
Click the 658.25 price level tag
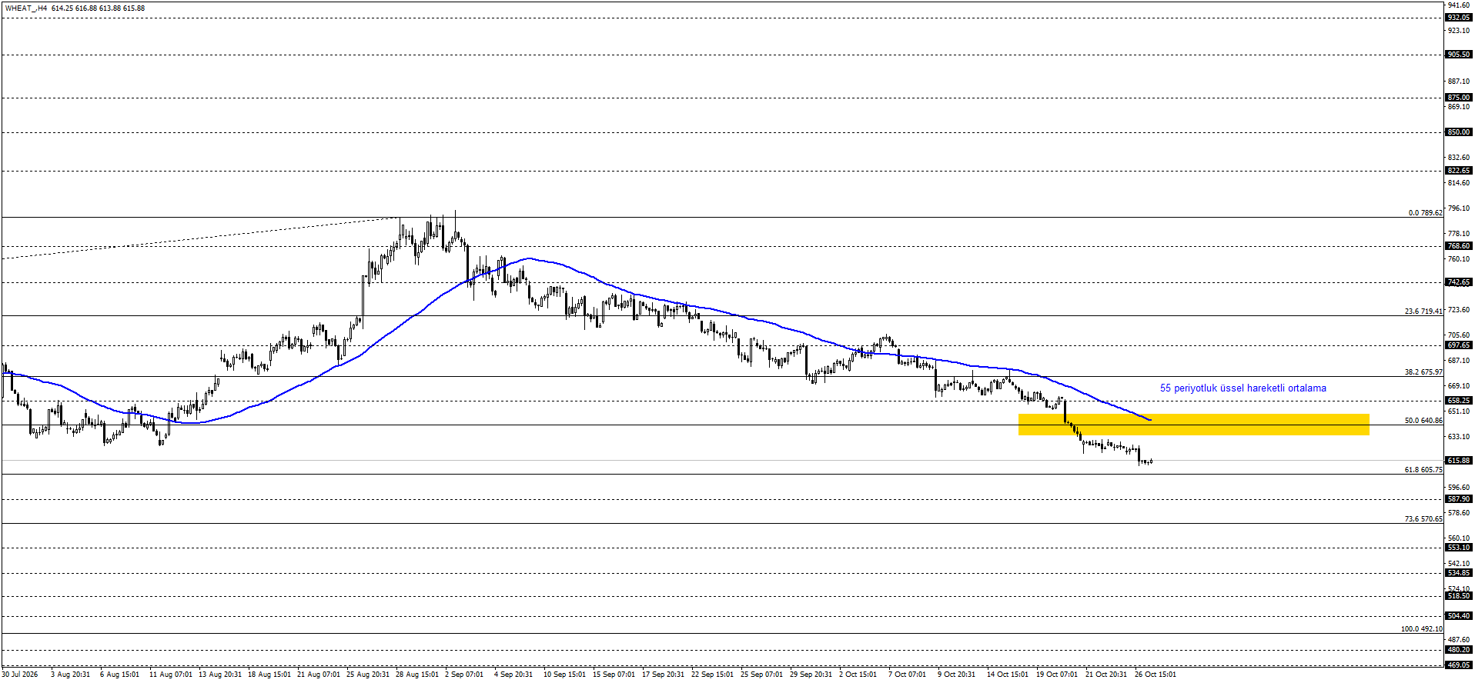[1459, 401]
